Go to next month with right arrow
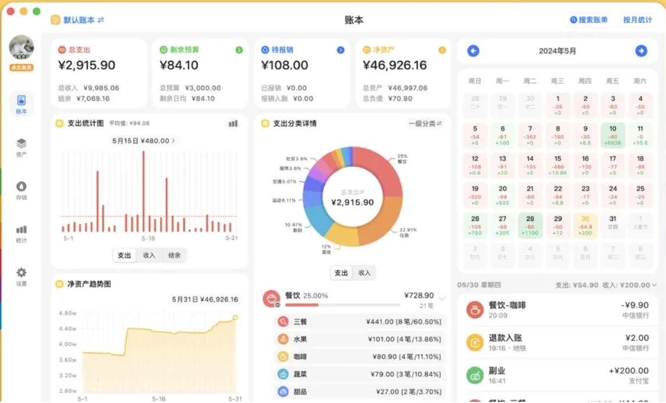The width and height of the screenshot is (666, 403). tap(641, 51)
